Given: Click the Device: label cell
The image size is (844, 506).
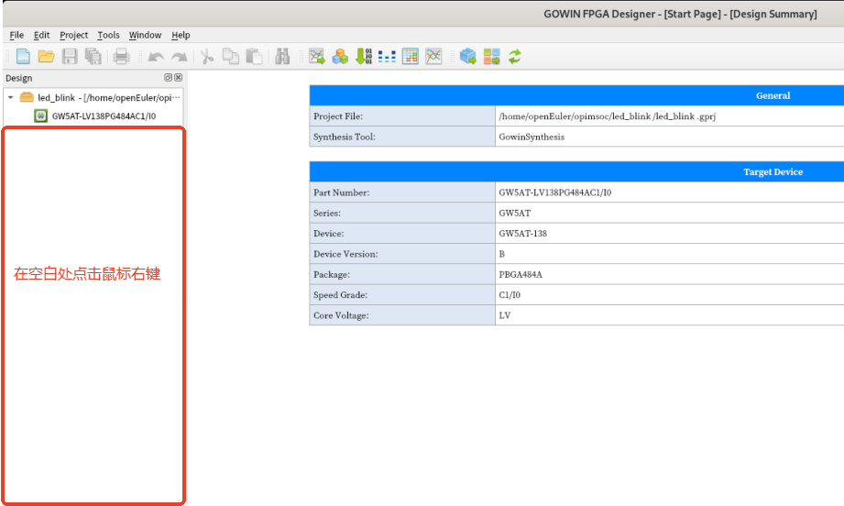Looking at the screenshot, I should [402, 234].
